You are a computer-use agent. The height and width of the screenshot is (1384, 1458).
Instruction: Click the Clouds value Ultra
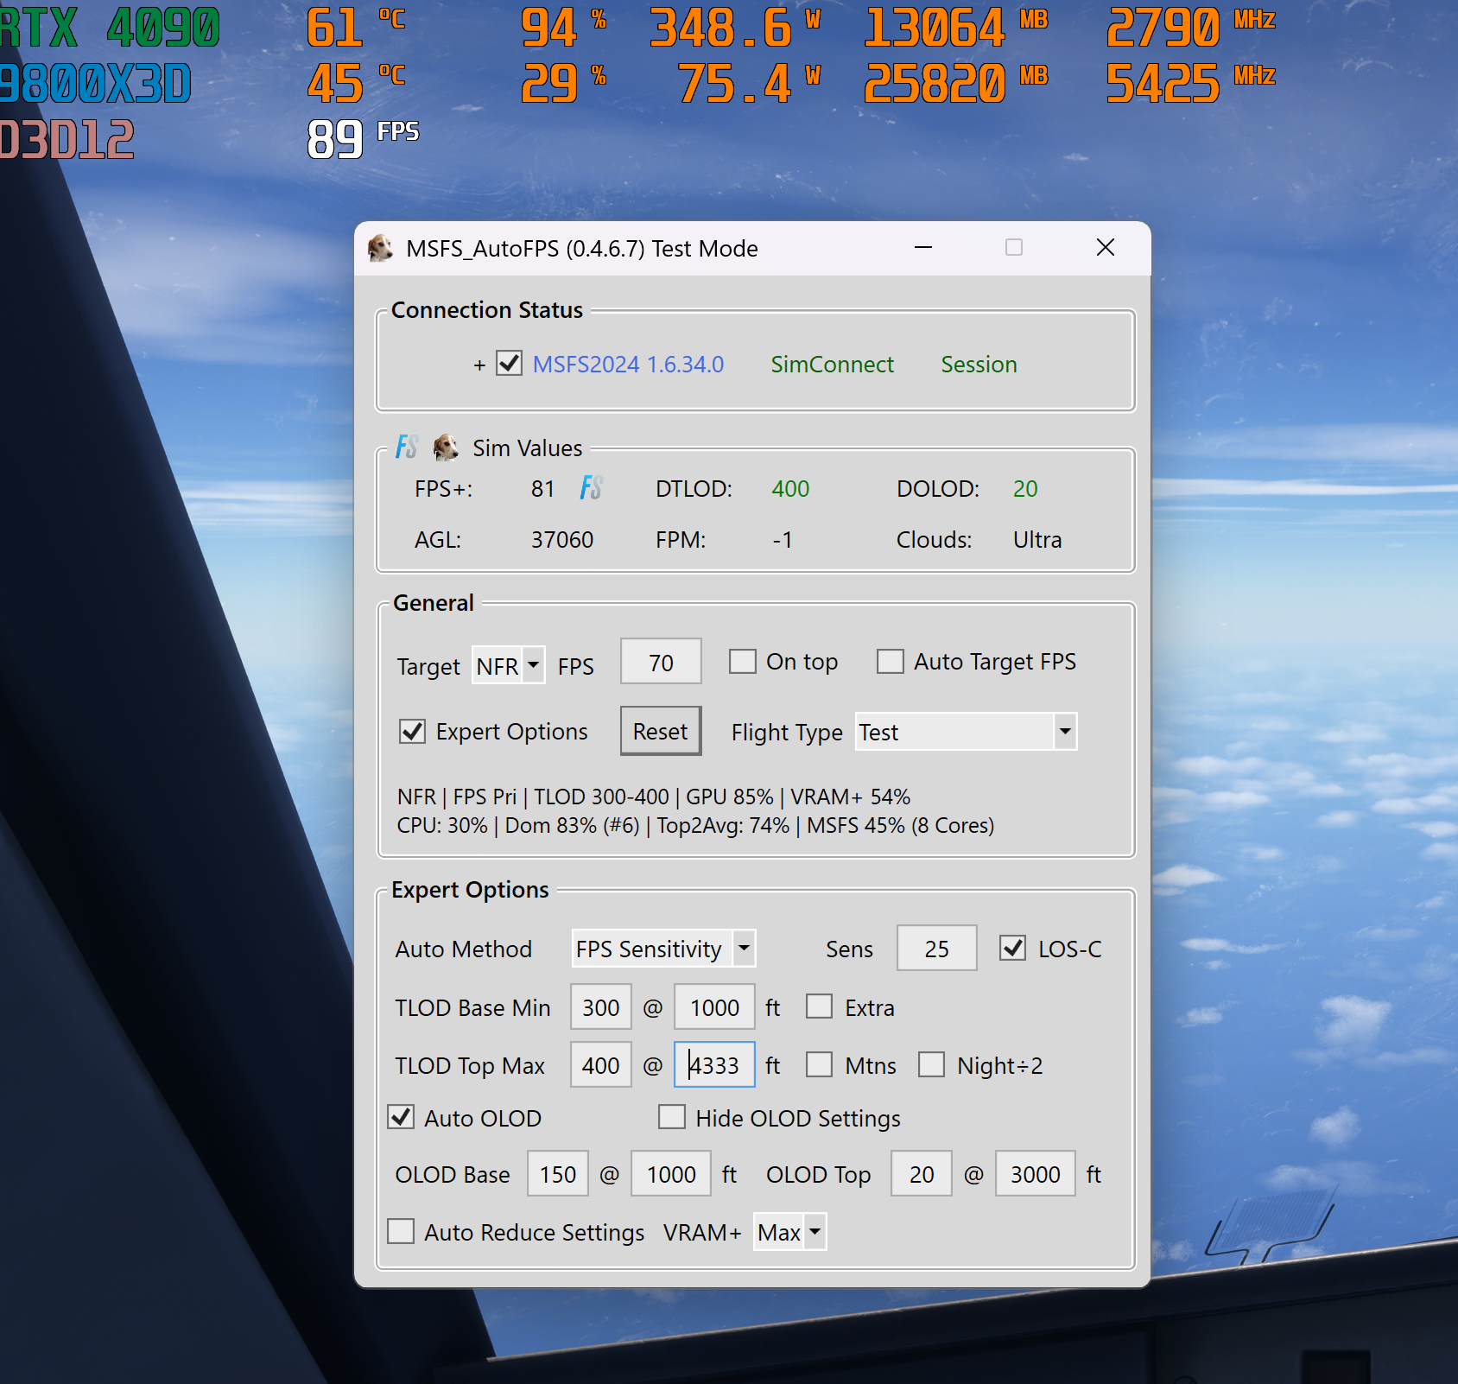[x=1037, y=540]
